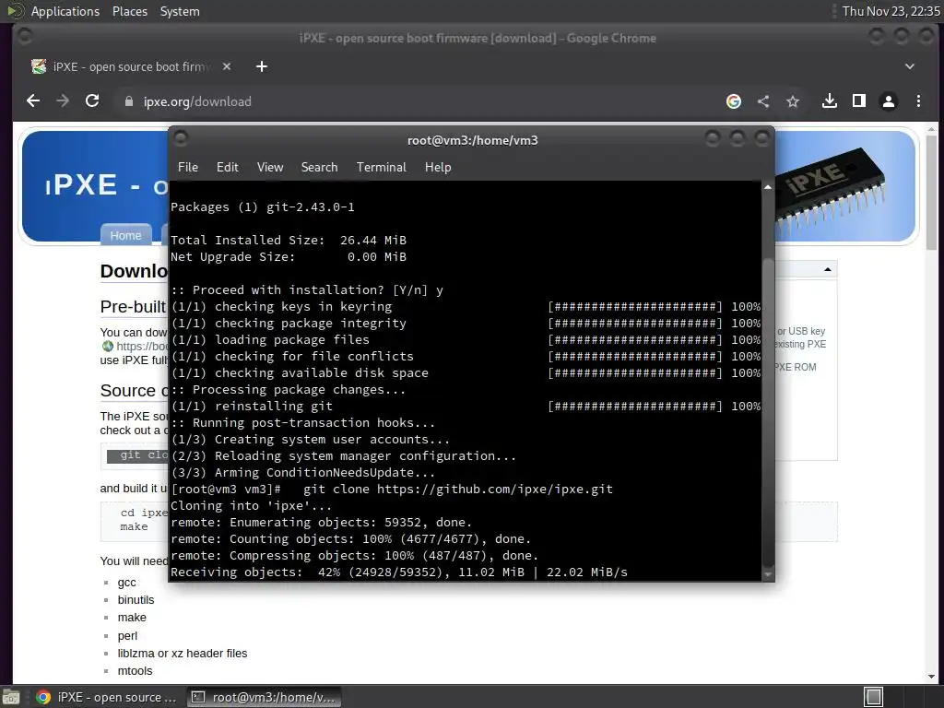Image resolution: width=944 pixels, height=708 pixels.
Task: Click terminal window menu button at title left
Action: (x=181, y=139)
